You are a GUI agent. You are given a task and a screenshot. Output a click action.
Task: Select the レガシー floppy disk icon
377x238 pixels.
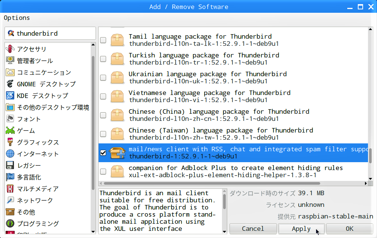10,165
